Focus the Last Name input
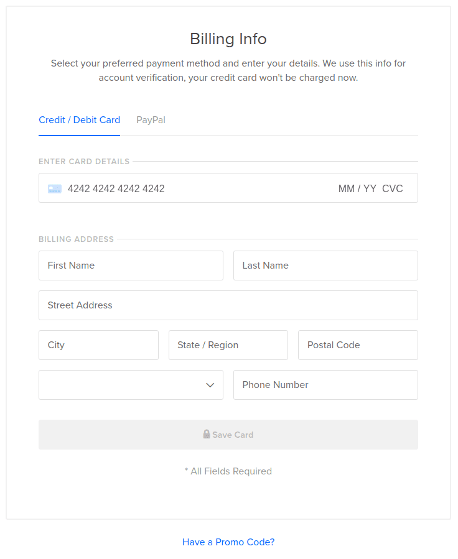 (325, 266)
